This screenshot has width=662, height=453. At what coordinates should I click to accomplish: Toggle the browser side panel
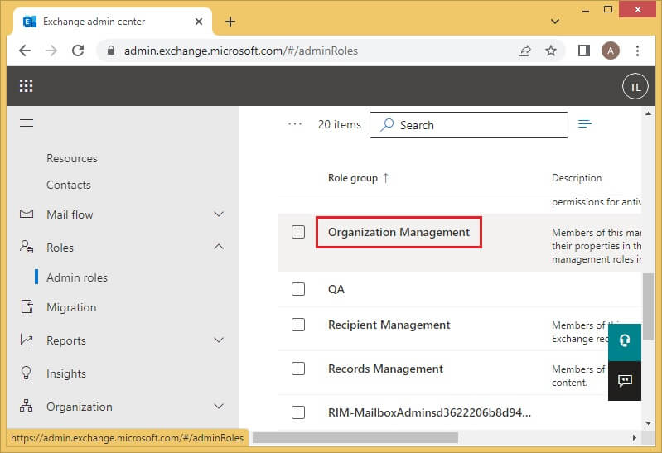[584, 51]
